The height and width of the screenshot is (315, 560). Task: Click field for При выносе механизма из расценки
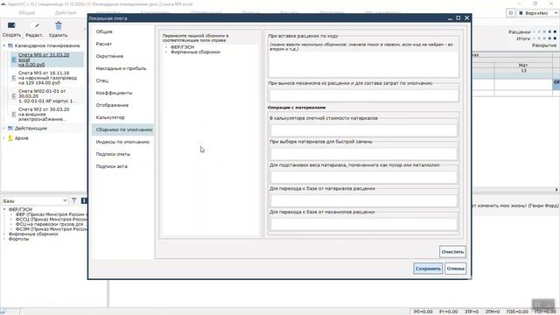tap(364, 95)
